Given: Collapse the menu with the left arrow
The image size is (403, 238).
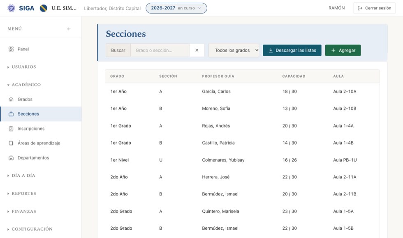Looking at the screenshot, I should [69, 29].
